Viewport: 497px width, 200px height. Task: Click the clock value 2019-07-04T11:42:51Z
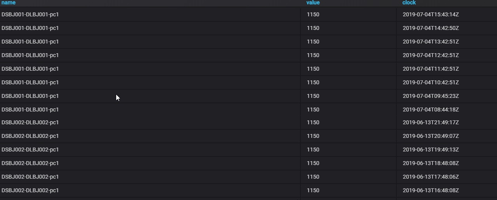tap(431, 69)
